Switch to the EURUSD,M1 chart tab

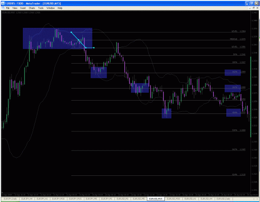tap(122, 199)
